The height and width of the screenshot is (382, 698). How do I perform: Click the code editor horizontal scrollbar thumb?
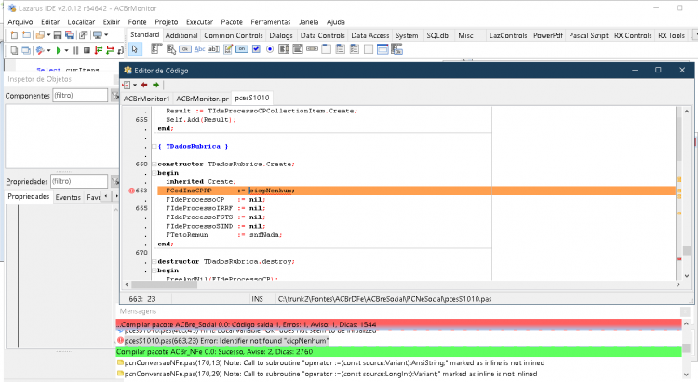click(164, 284)
